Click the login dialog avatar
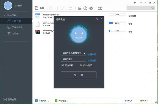The height and width of the screenshot is (104, 158). pos(79,34)
